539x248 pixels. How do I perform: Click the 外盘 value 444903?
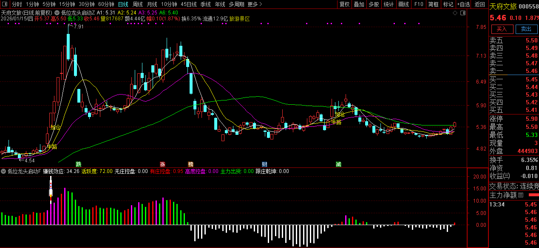[528, 151]
